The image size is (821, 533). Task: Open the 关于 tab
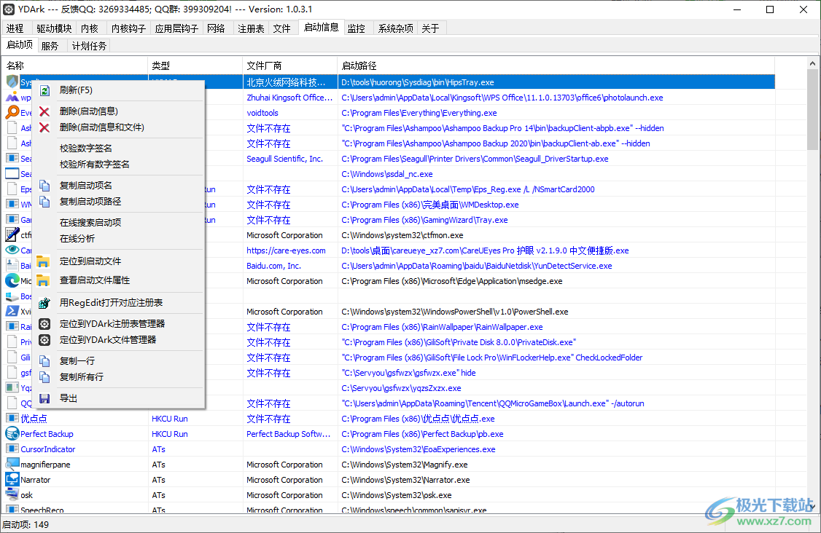point(430,29)
